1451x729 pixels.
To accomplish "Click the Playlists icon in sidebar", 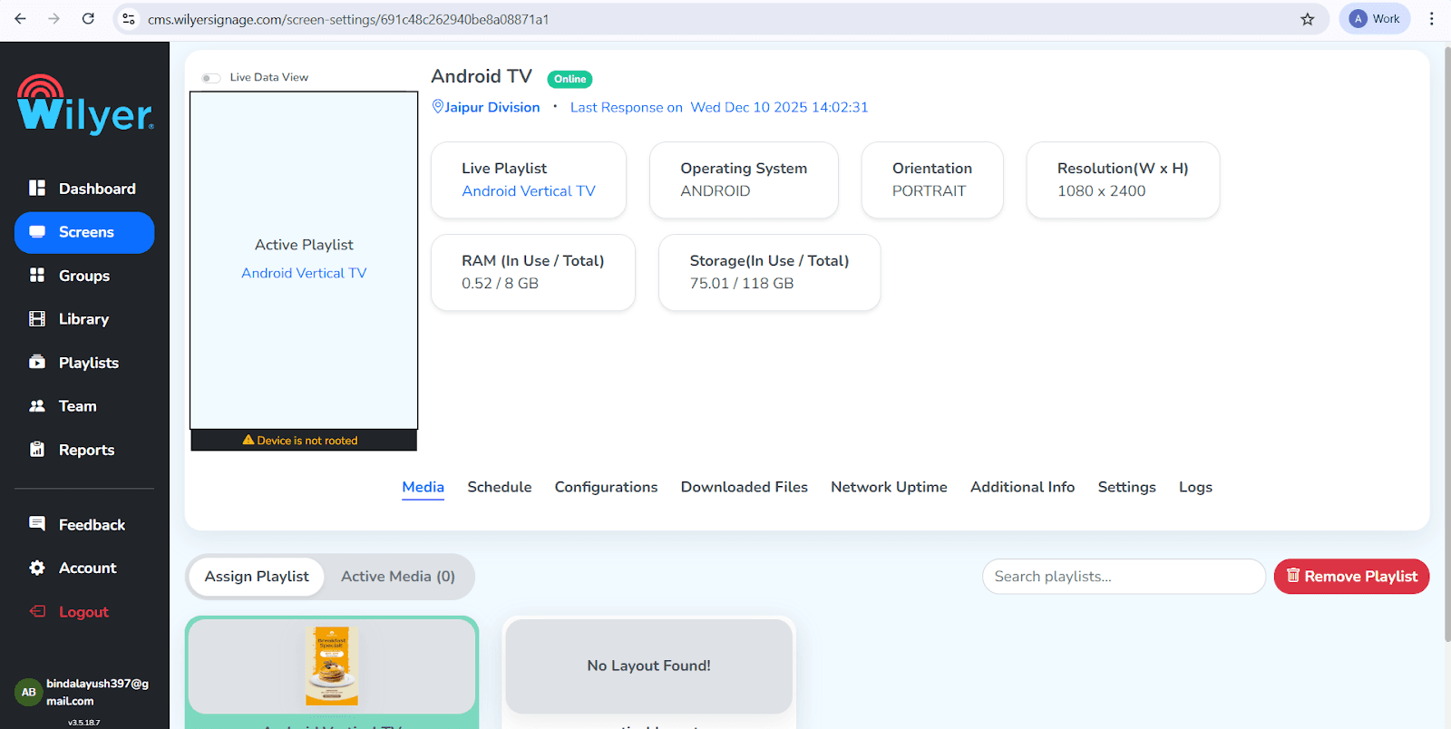I will coord(37,362).
